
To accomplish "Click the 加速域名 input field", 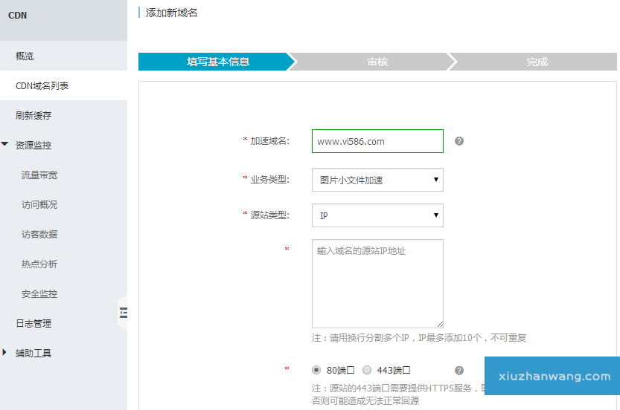I will [x=377, y=141].
